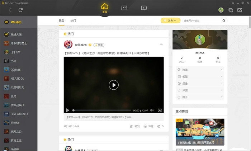Open the chat messages icon
The width and height of the screenshot is (251, 151).
(x=231, y=10)
